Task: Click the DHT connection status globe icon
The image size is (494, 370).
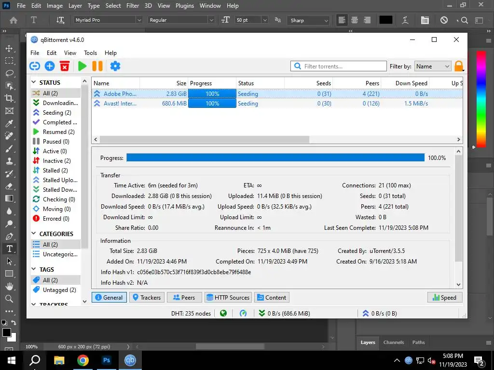Action: coord(223,313)
